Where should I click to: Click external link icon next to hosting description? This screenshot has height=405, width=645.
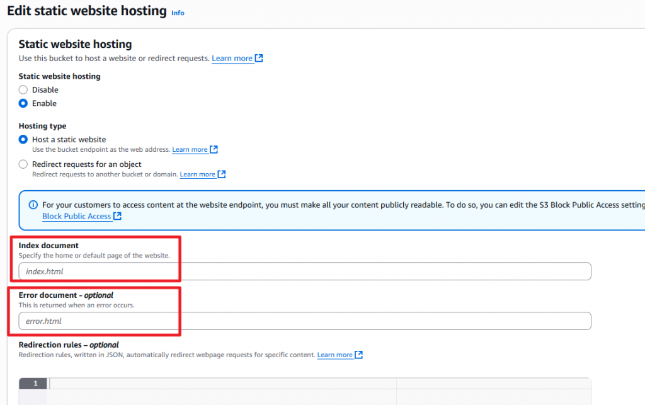click(259, 59)
